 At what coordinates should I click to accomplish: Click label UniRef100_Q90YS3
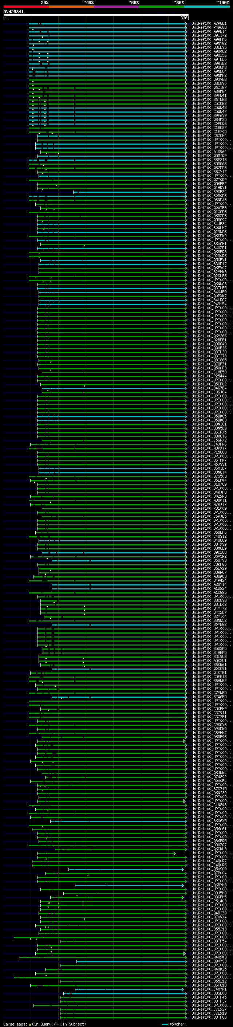[x=209, y=961]
